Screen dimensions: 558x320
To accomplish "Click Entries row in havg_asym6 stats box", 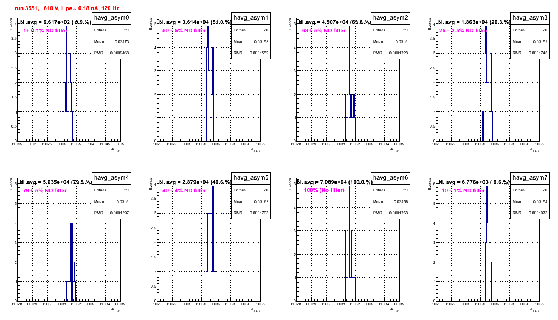I will [x=390, y=190].
